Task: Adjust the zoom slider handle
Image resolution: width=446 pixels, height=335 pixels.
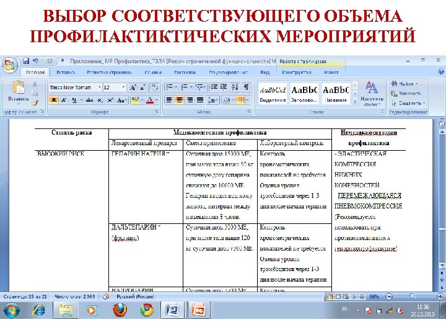Action: point(412,297)
